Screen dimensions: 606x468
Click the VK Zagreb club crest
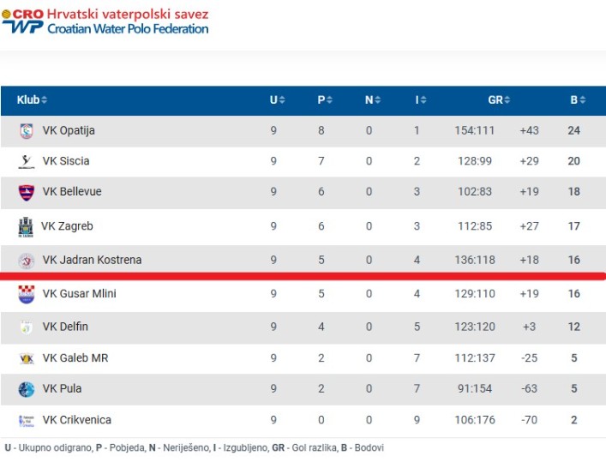tap(26, 226)
